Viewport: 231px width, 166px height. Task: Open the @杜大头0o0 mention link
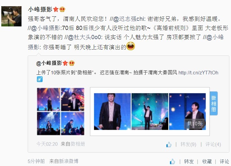(85, 37)
